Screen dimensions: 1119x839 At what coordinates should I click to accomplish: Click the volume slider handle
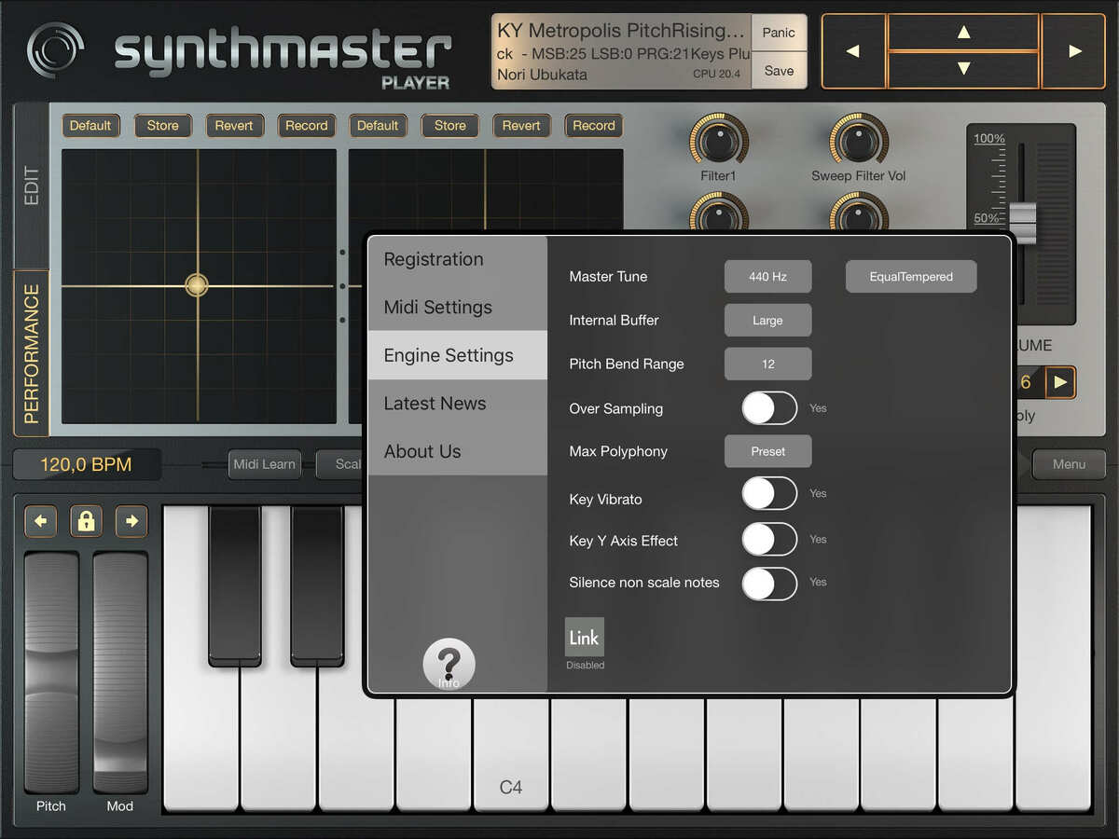point(1023,222)
